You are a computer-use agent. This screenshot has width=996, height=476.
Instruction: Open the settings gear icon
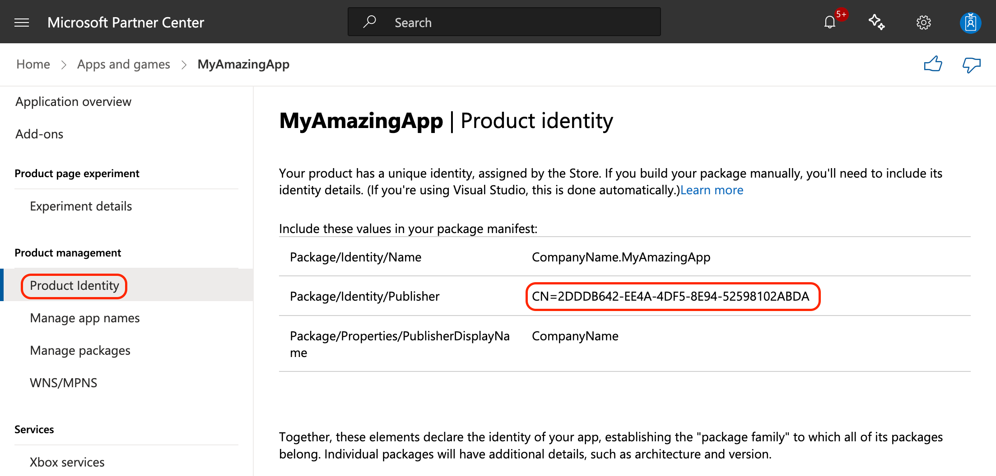click(924, 23)
